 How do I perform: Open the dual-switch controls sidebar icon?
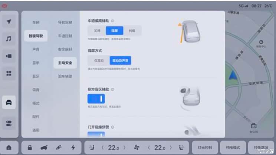click(x=9, y=123)
